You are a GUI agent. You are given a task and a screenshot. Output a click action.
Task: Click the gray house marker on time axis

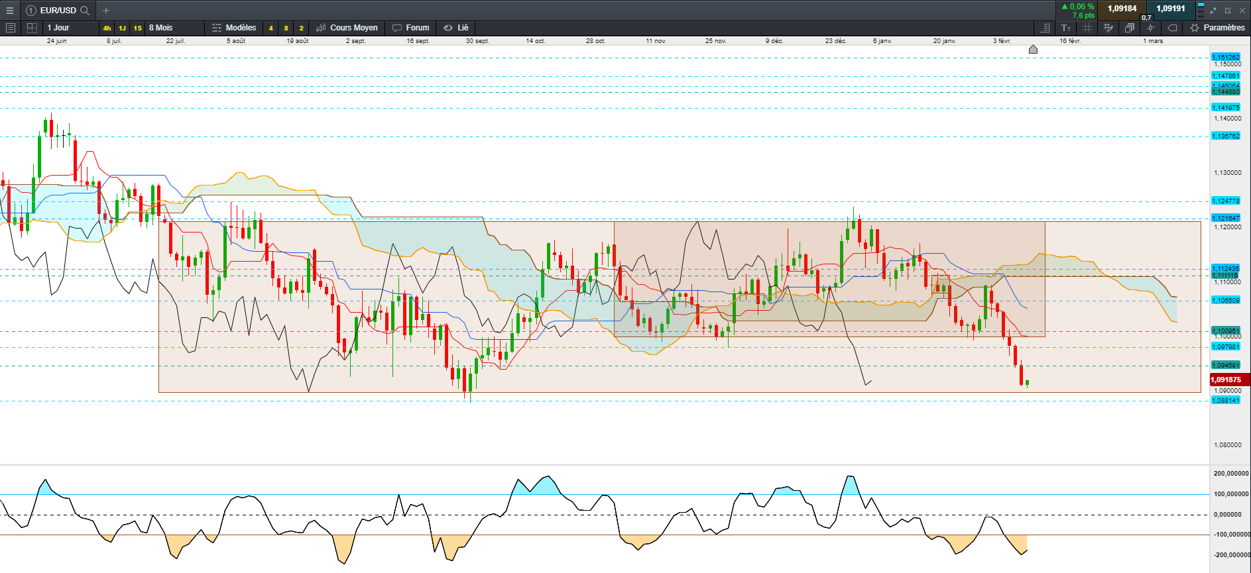1033,49
